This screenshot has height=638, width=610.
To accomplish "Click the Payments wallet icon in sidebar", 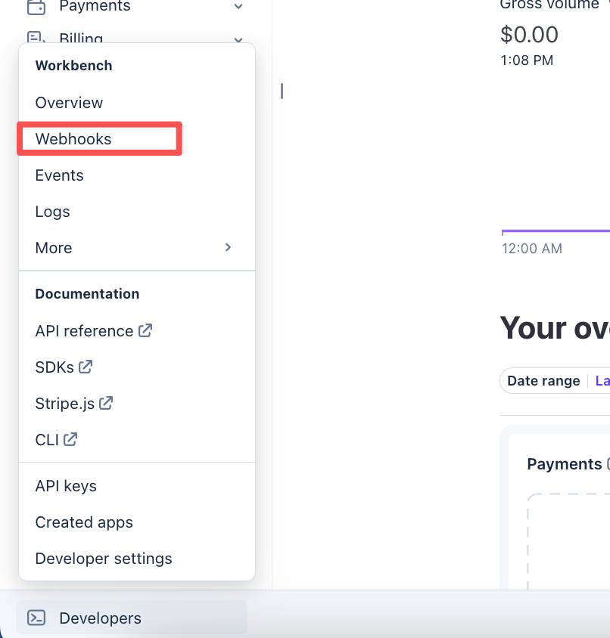I will click(x=36, y=7).
